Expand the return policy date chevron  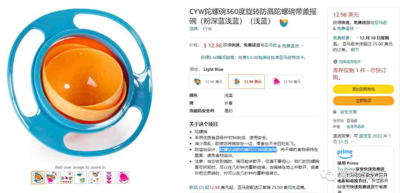point(351,142)
